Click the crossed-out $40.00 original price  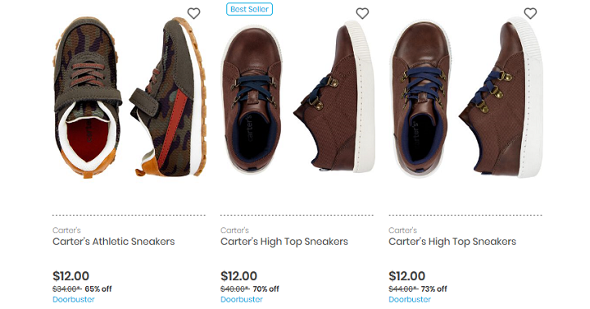click(x=235, y=289)
